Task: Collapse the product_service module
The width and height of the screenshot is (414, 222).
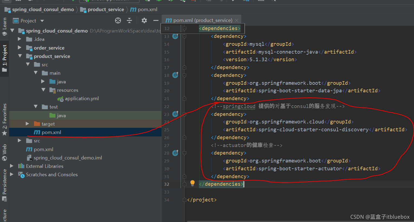Action: coord(20,56)
